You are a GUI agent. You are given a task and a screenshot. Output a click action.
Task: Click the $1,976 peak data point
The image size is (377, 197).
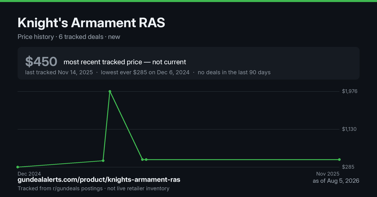(110, 91)
